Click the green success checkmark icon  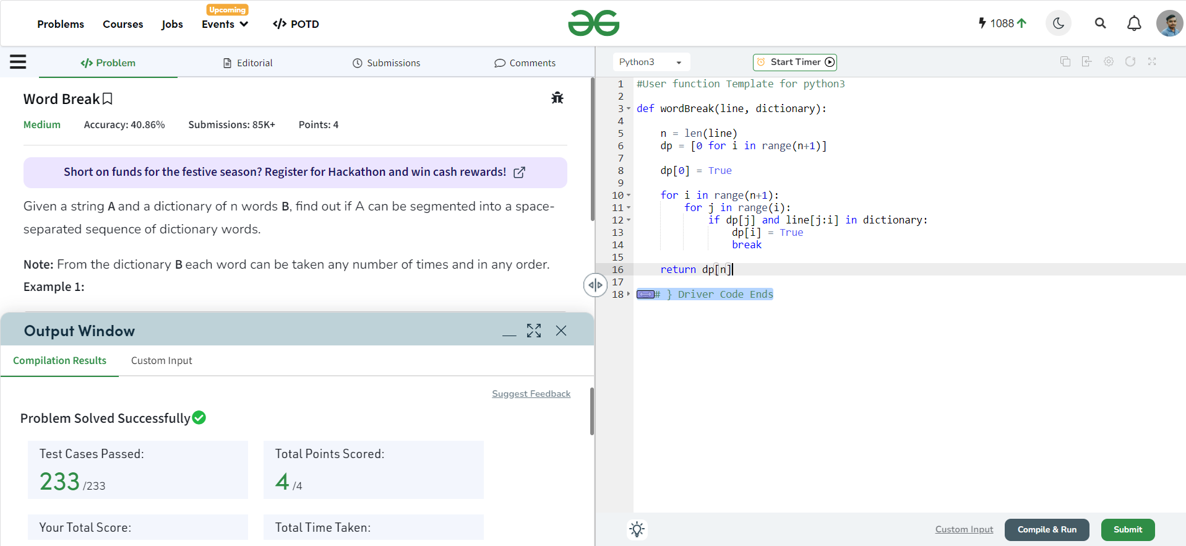point(199,418)
